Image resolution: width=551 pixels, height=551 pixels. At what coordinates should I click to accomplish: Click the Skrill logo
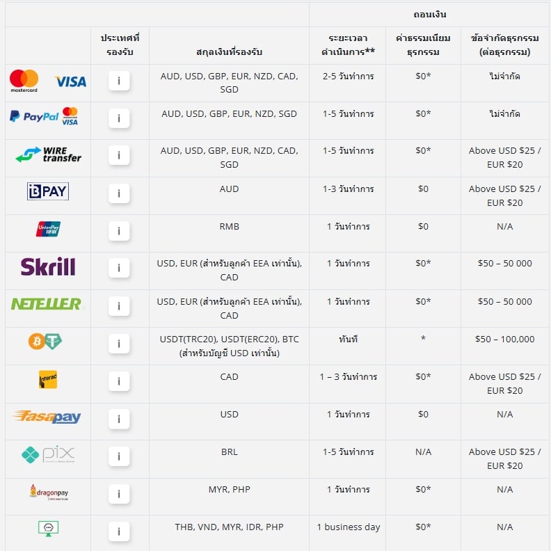click(48, 266)
